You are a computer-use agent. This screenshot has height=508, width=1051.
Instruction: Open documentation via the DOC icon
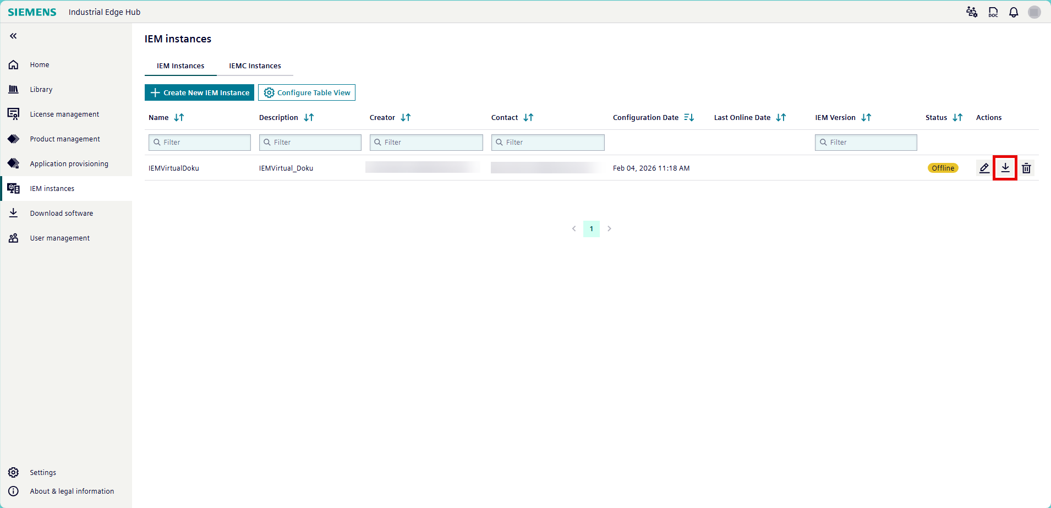click(993, 12)
